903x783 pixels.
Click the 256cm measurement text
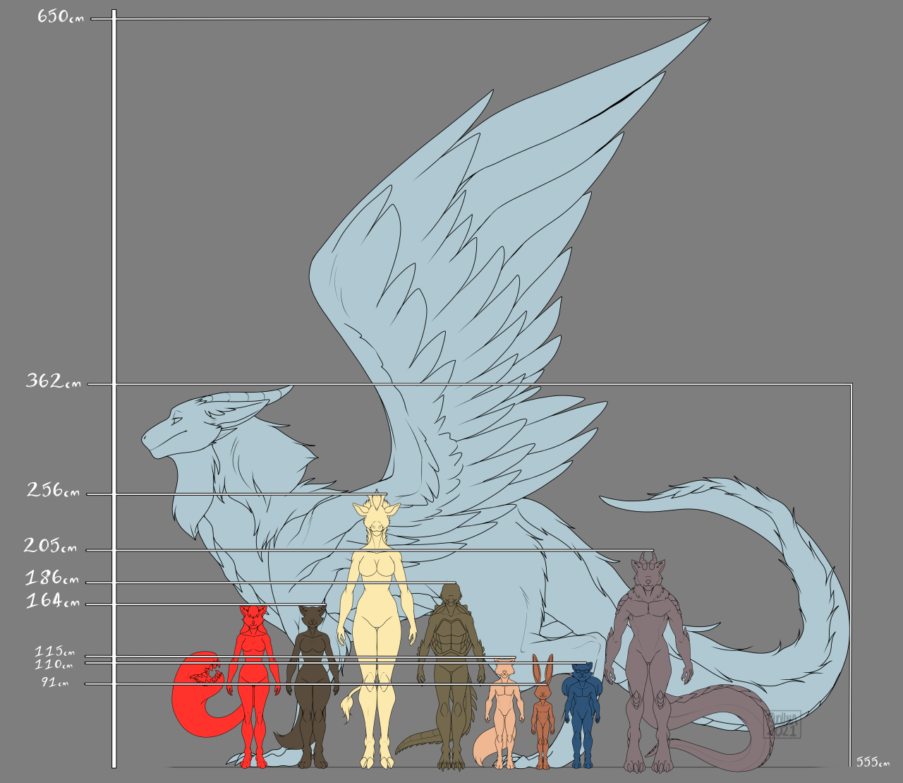[x=54, y=490]
